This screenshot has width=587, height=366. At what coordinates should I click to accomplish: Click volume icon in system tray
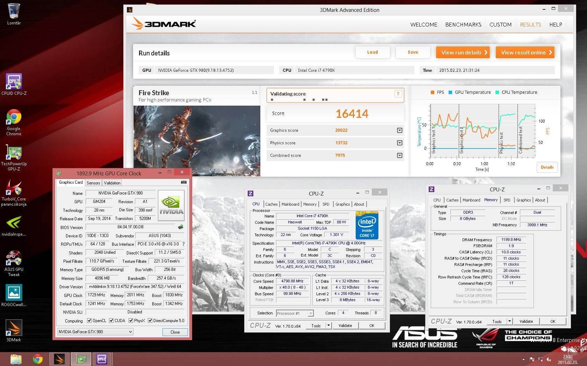tap(549, 359)
